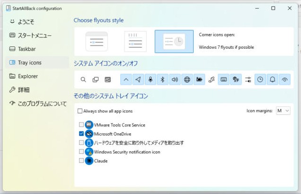Toggle the Microphone system icon
This screenshot has width=301, height=194.
150,79
